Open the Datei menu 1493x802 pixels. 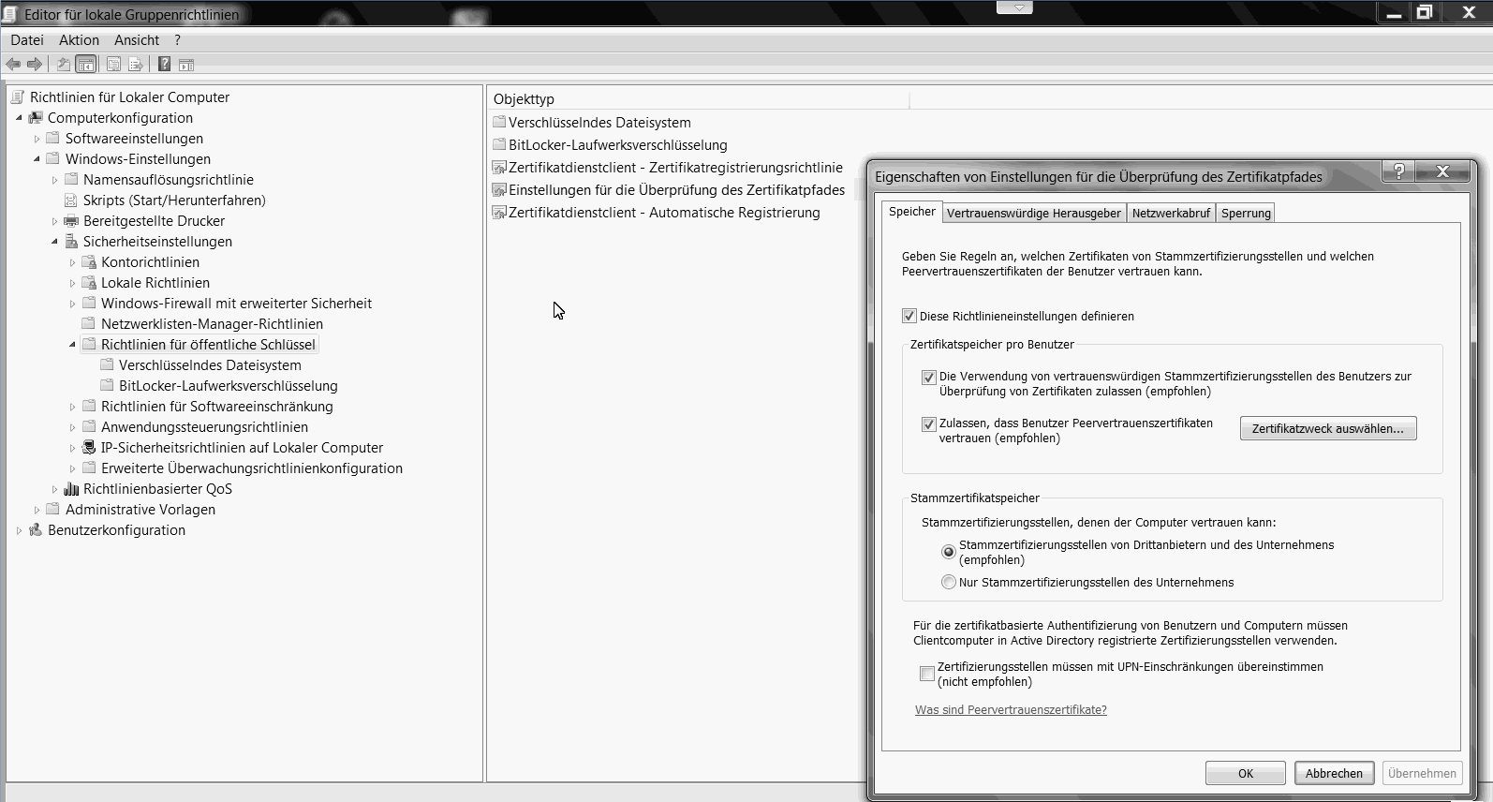pyautogui.click(x=27, y=40)
